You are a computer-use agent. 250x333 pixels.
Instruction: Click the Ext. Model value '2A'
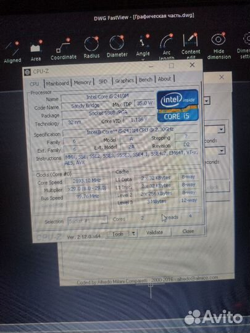(x=131, y=147)
